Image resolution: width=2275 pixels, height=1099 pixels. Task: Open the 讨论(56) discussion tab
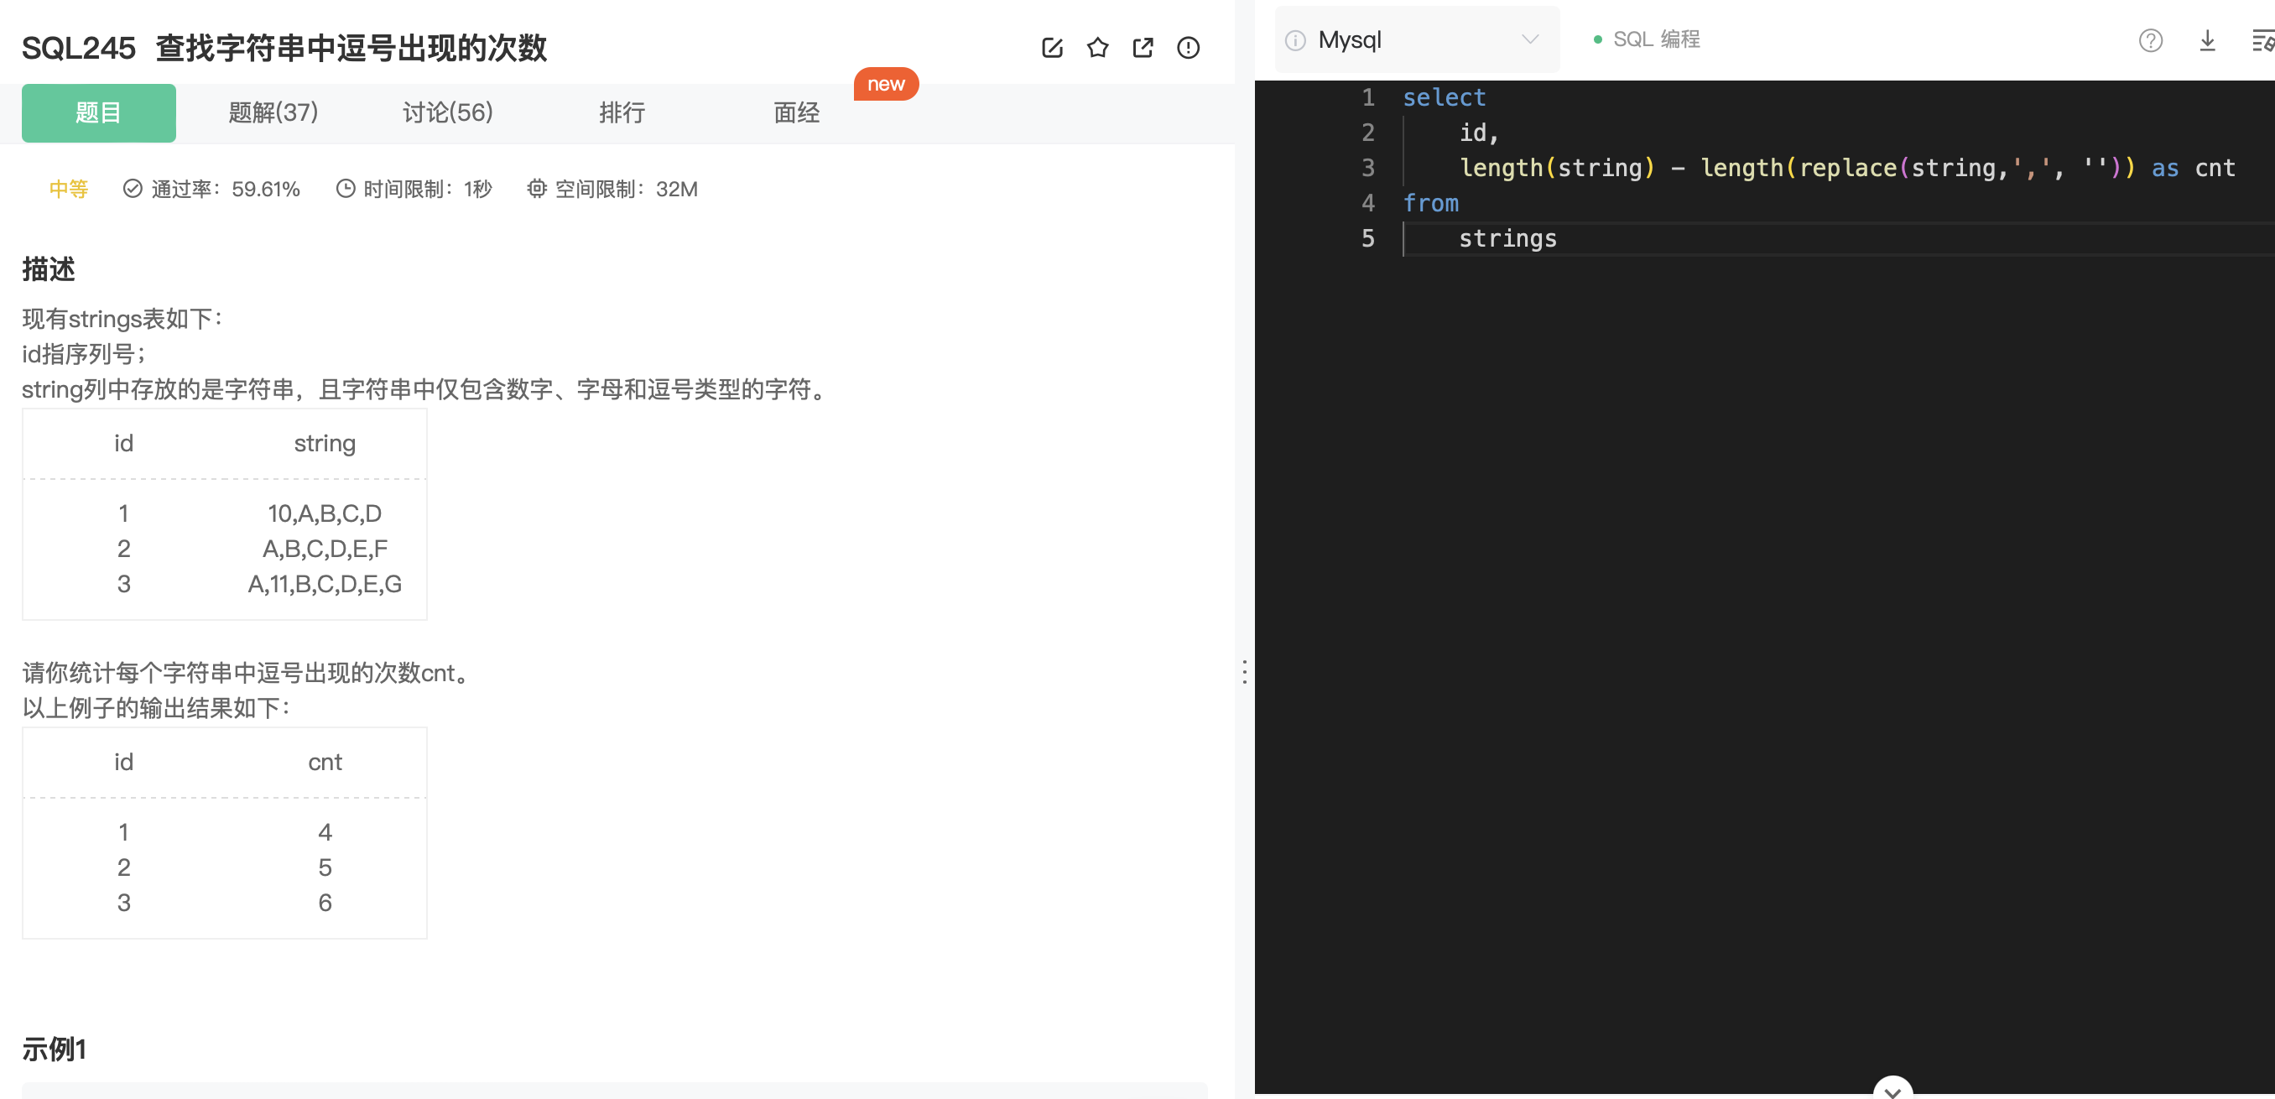coord(448,112)
